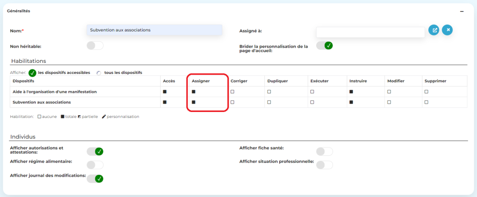Check Dupliquer for Subvention aux associations row
The width and height of the screenshot is (477, 197).
tap(269, 102)
